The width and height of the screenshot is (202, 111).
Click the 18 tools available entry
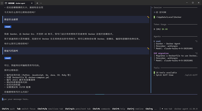(x=166, y=73)
